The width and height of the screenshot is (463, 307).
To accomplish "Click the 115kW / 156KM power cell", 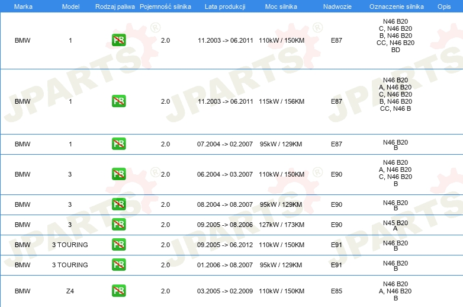I will (x=281, y=101).
